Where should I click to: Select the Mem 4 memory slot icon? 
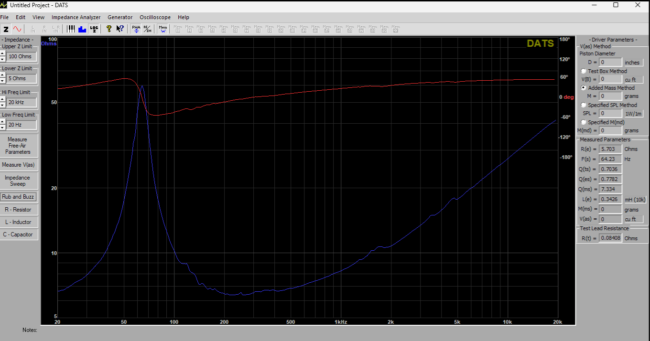click(x=212, y=29)
